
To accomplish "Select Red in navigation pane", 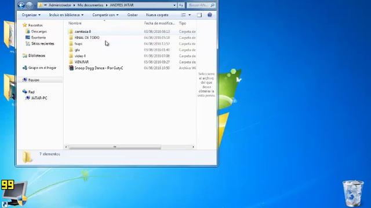I will click(31, 92).
